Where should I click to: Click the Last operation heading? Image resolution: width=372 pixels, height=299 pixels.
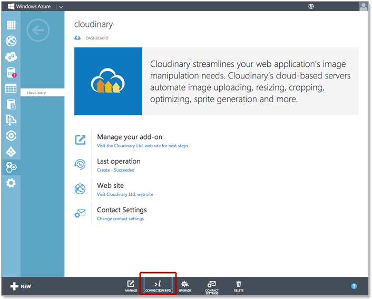pos(119,162)
